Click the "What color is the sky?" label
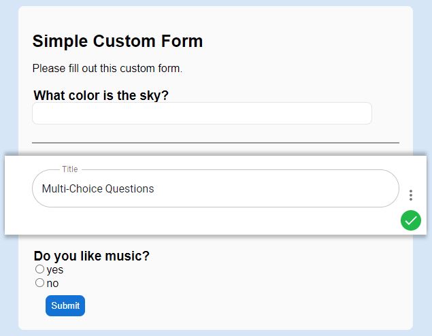This screenshot has height=336, width=432. click(101, 95)
